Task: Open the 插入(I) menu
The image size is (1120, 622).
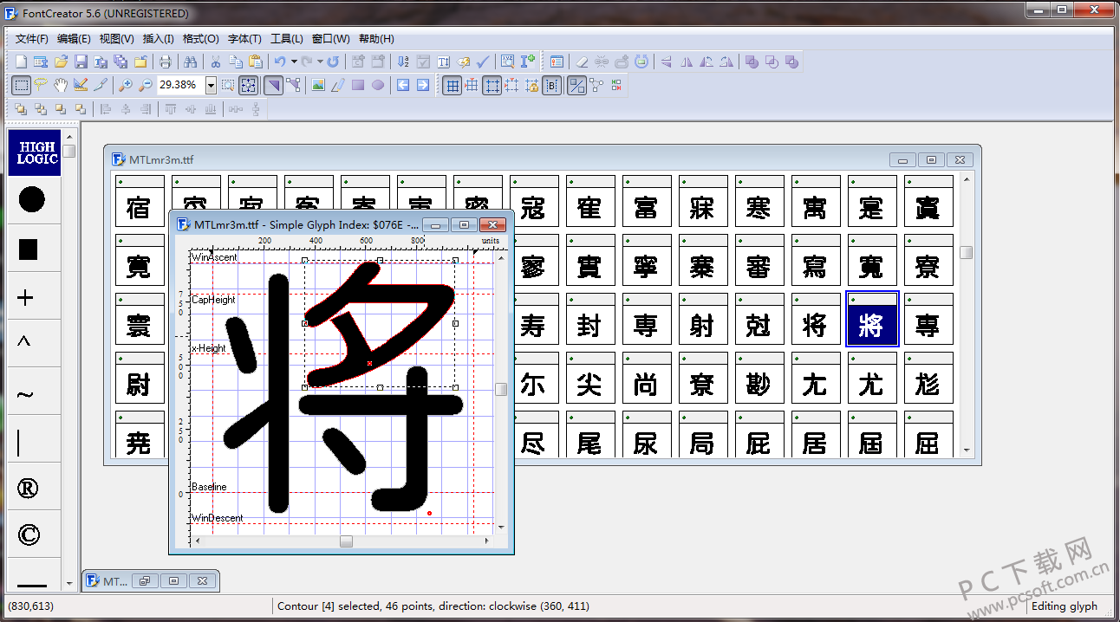Action: click(158, 39)
